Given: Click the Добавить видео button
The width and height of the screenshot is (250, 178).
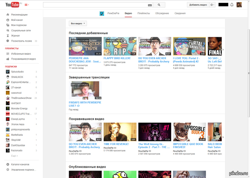Looking at the screenshot, I should [198, 5].
